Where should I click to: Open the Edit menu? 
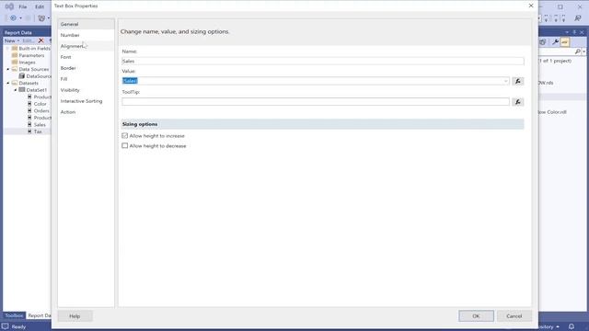tap(40, 6)
